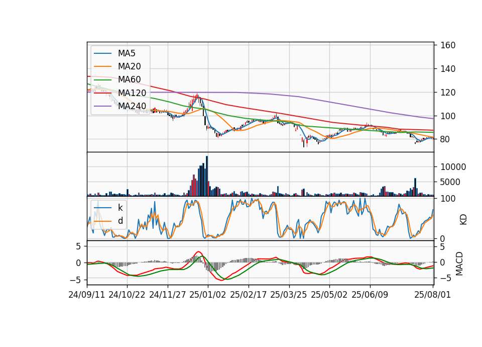This screenshot has width=482, height=347.
Task: Click the MA120 legend label
Action: (132, 93)
